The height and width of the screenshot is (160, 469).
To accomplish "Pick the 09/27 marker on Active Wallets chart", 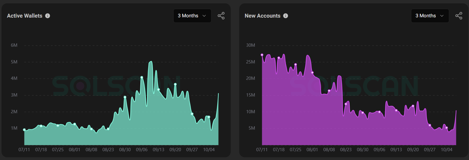I will (x=192, y=114).
